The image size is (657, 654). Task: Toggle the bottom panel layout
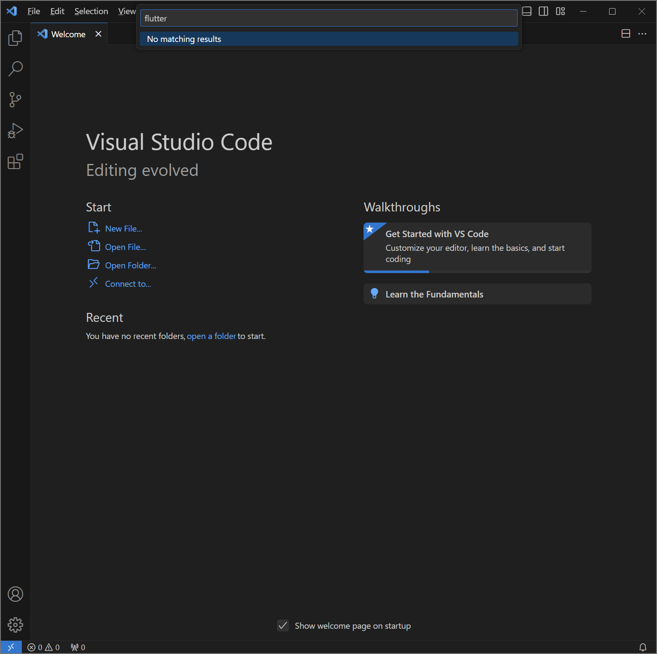point(527,11)
